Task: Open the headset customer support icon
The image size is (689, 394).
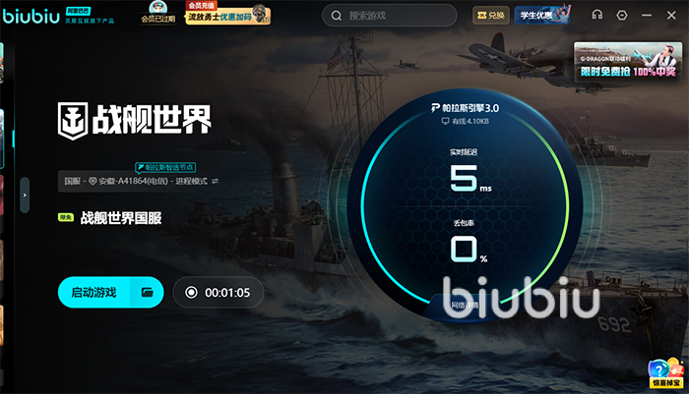Action: (596, 15)
